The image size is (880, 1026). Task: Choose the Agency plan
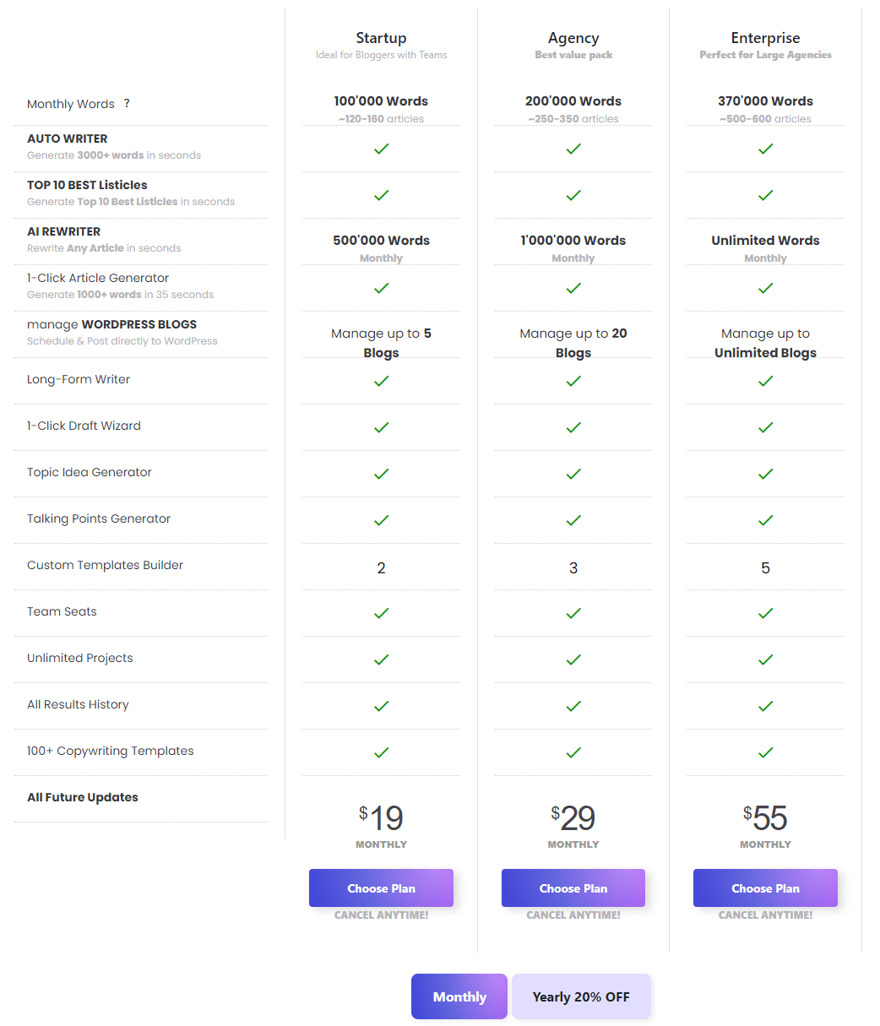pos(573,888)
